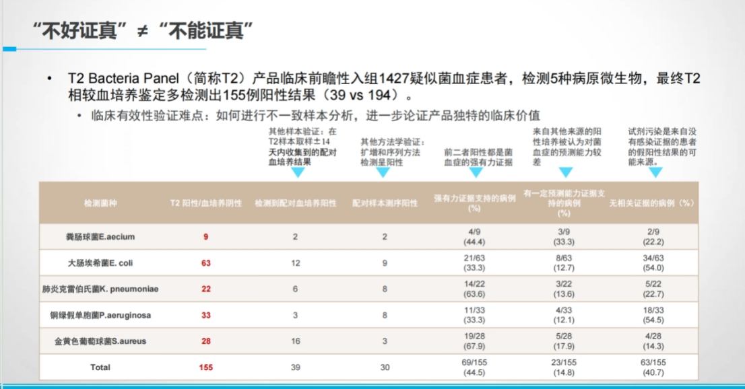Click the sub-bullet beginning 临床有效性验证难点

coord(315,115)
